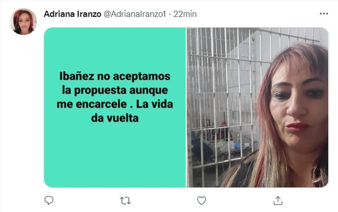Open Adriana Iranzo's round profile avatar

23,21
